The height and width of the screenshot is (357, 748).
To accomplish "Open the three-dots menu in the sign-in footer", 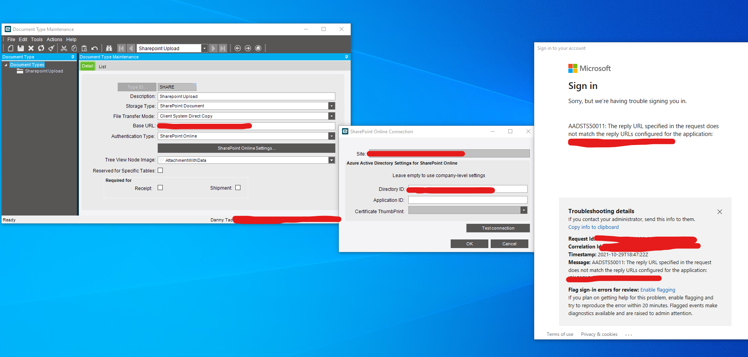I will tap(629, 335).
